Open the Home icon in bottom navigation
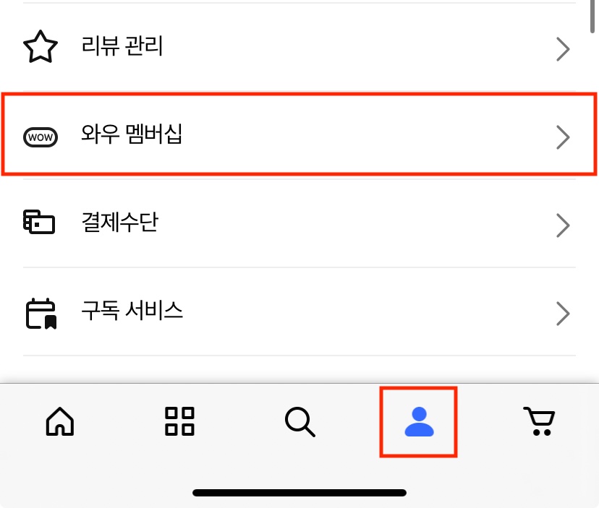 (x=60, y=422)
